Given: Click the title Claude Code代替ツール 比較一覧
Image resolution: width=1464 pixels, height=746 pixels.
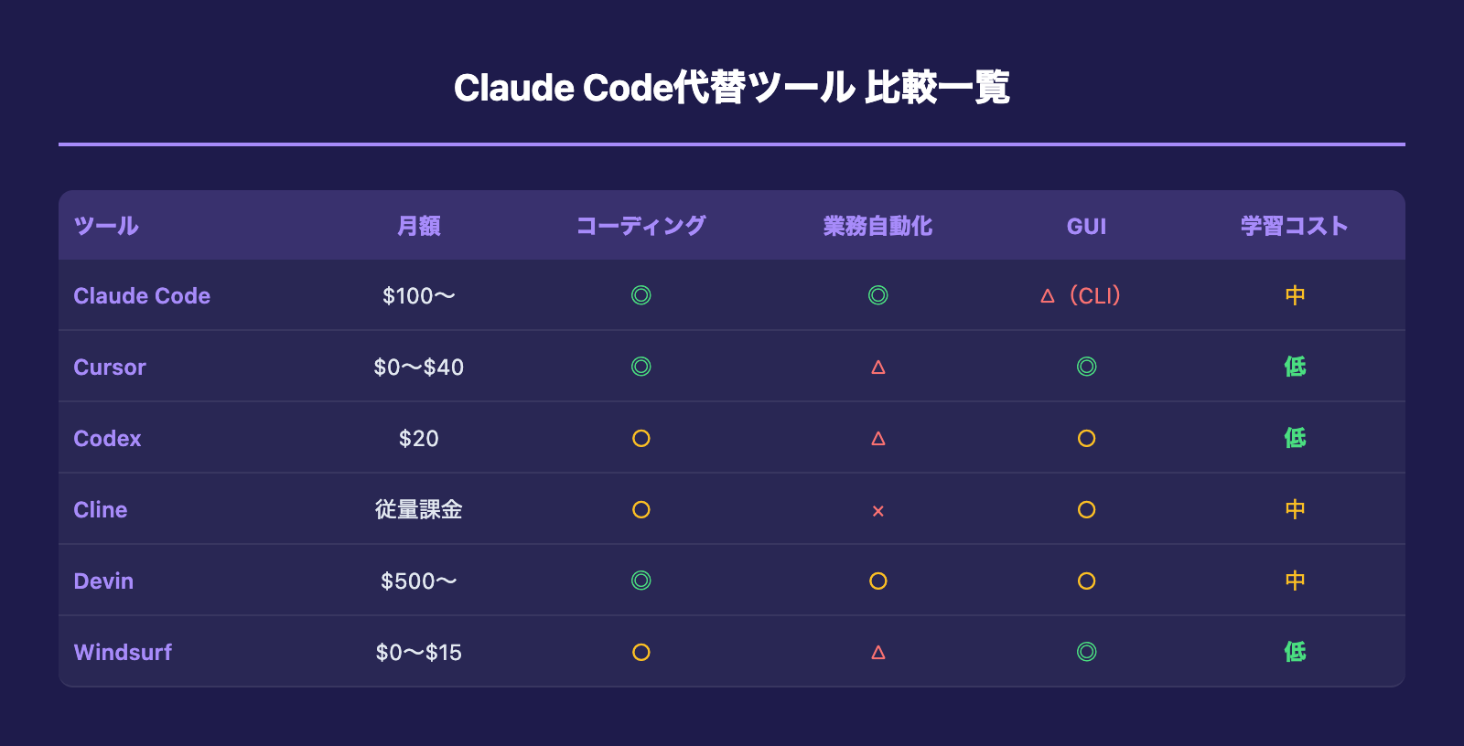Looking at the screenshot, I should click(x=732, y=88).
